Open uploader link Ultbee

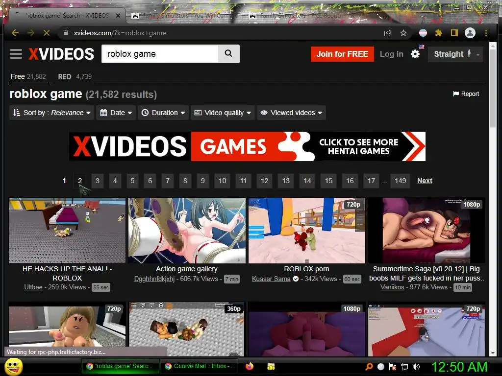(33, 287)
